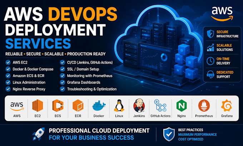Viewport: 243px width, 146px height.
Task: Click the large AWS logo at top right
Action: tap(222, 14)
